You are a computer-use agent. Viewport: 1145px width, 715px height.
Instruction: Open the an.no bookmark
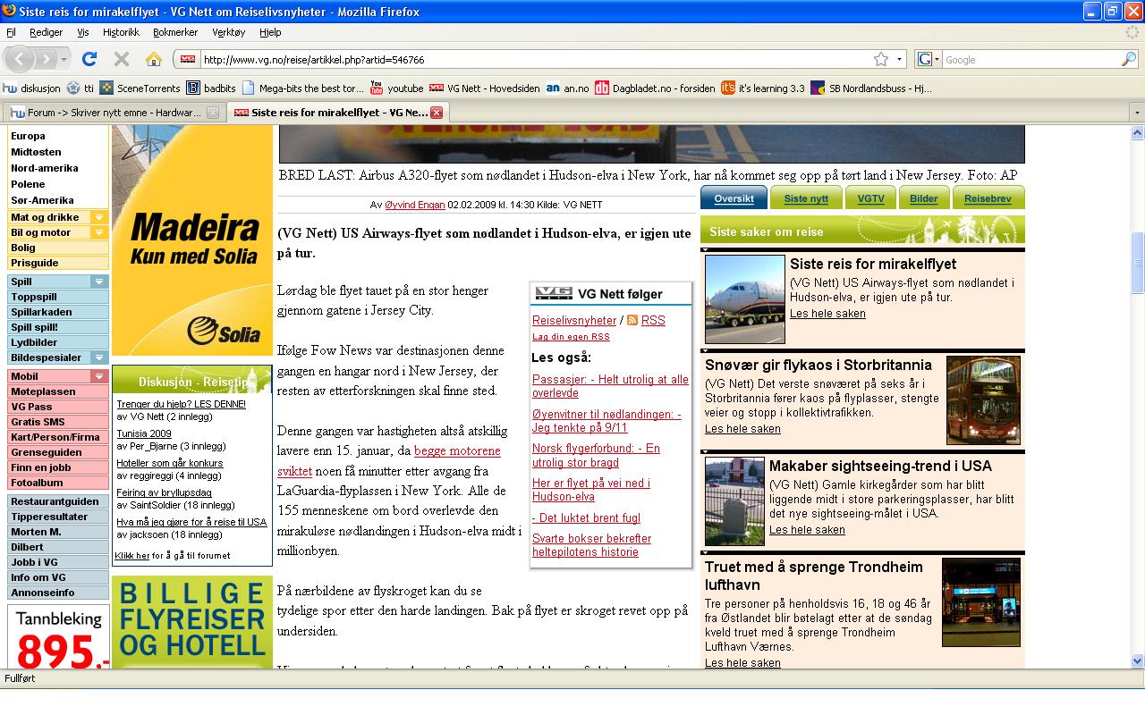coord(568,88)
